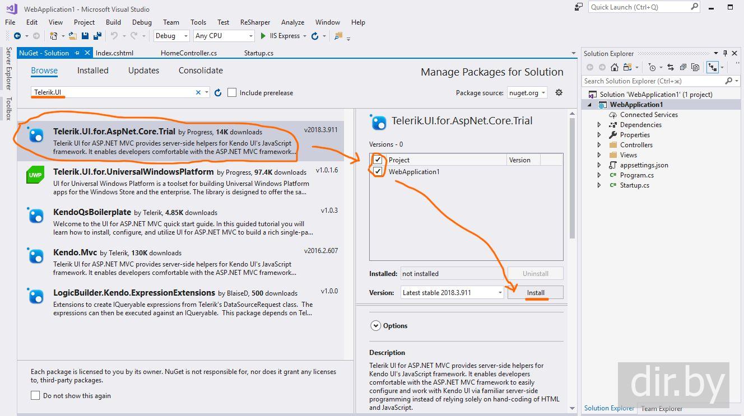Check the Do not show this again box

click(x=35, y=395)
